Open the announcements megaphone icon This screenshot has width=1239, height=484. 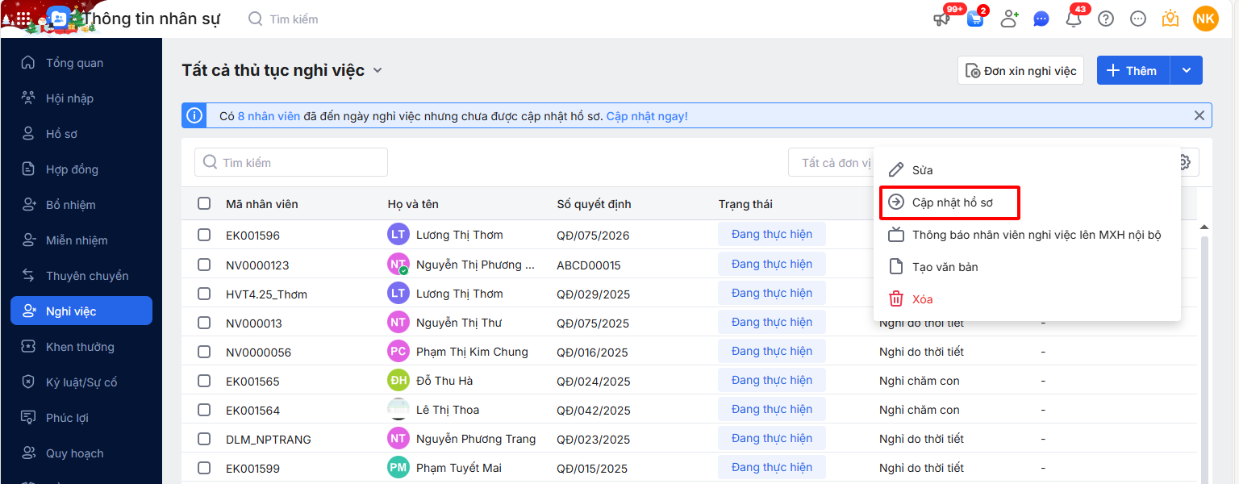tap(941, 19)
